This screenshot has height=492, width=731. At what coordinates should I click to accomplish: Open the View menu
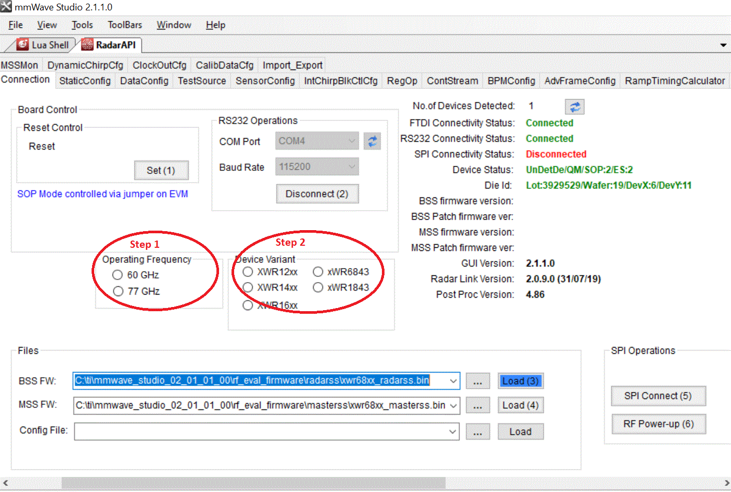point(47,25)
